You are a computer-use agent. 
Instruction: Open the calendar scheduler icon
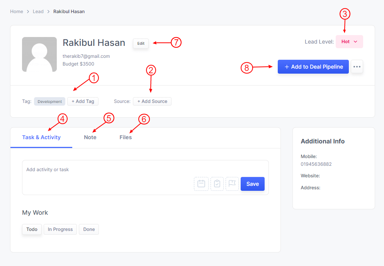click(x=201, y=184)
